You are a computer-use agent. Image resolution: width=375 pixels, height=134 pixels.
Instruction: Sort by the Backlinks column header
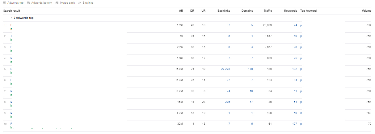click(224, 11)
